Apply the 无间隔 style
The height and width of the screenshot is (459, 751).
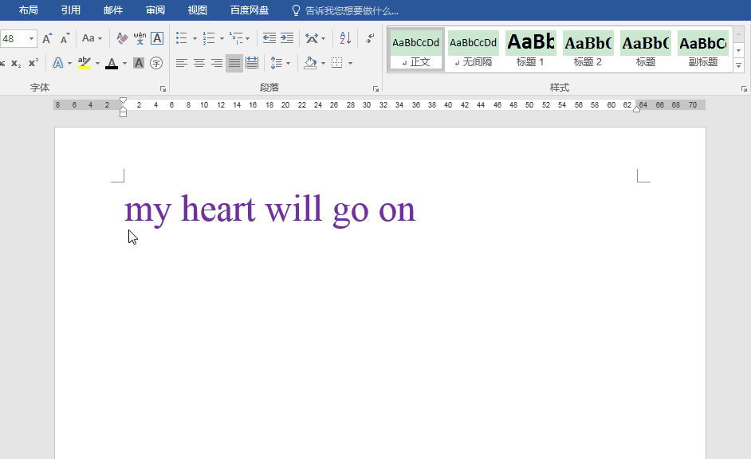[x=473, y=49]
